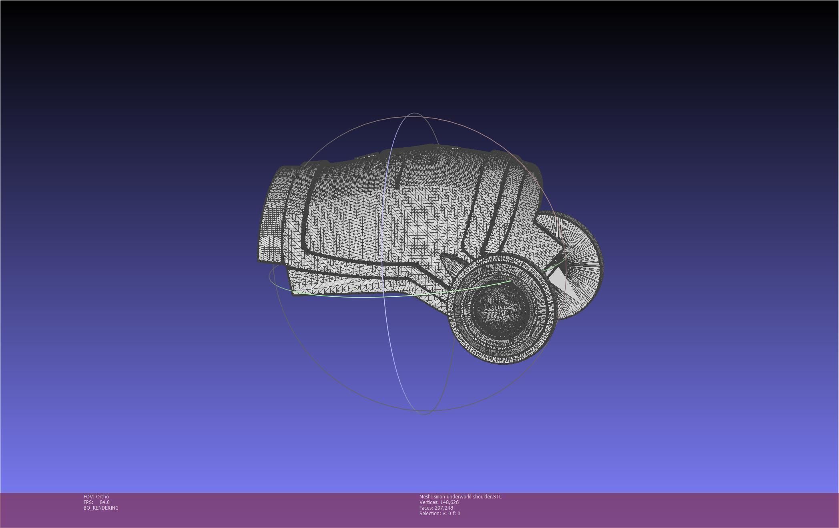
Task: Click the Vertices count text
Action: click(439, 502)
